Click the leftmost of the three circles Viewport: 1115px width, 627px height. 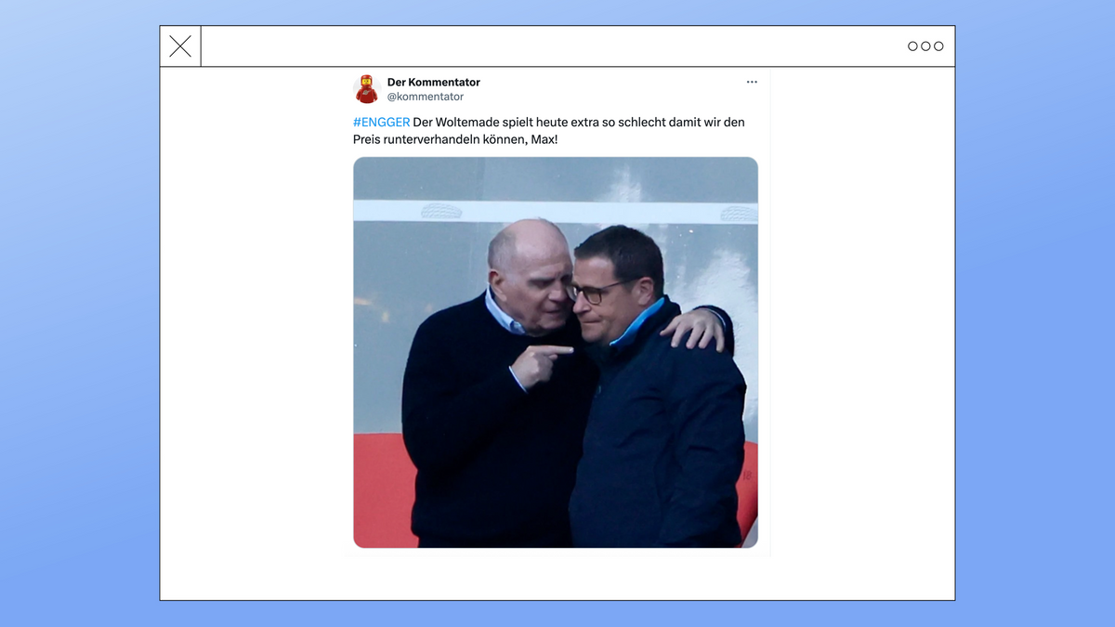tap(912, 46)
